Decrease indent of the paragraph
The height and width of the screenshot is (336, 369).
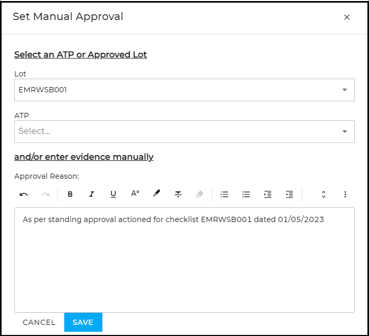pos(289,194)
